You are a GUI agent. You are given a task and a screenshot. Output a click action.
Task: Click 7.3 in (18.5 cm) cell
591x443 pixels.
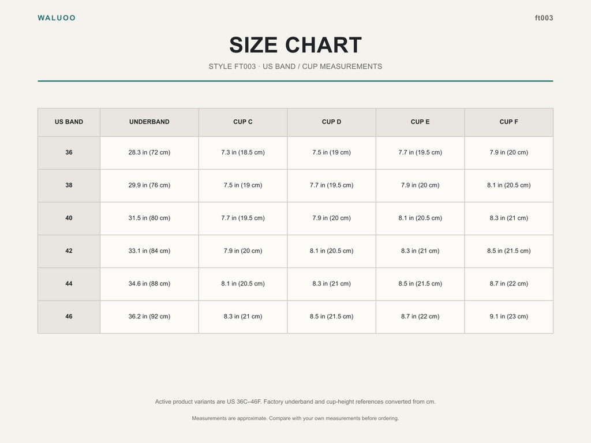(243, 152)
